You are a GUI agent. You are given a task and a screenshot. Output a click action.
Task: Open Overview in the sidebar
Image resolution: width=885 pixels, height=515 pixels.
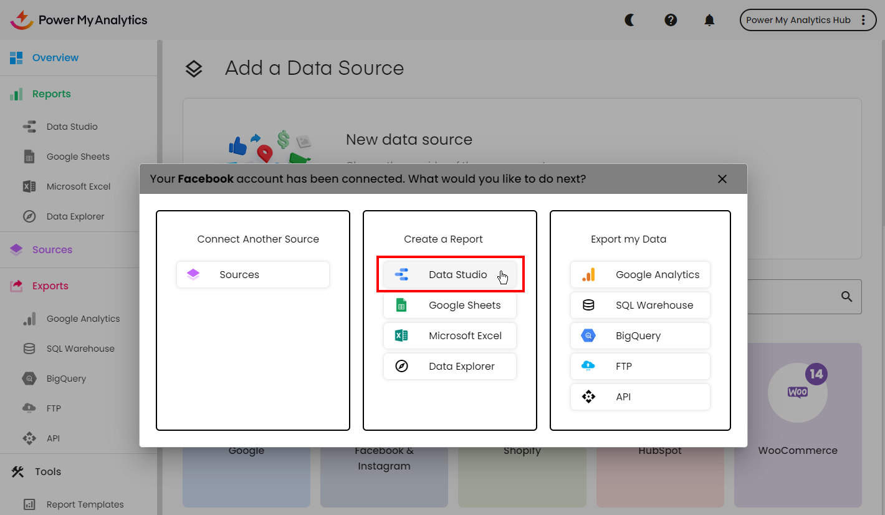55,57
